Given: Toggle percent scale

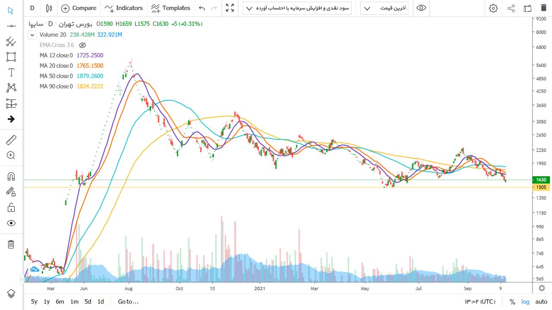Looking at the screenshot, I should coord(512,302).
